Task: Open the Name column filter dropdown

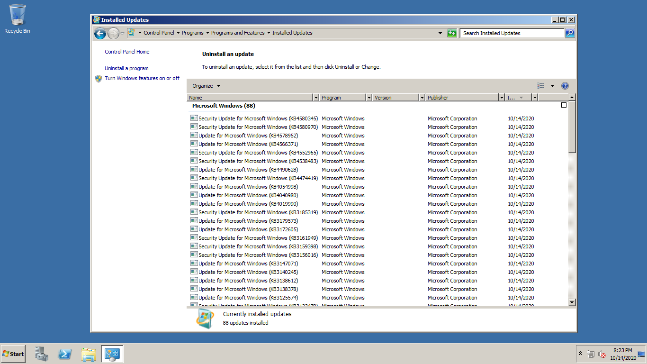Action: coord(316,98)
